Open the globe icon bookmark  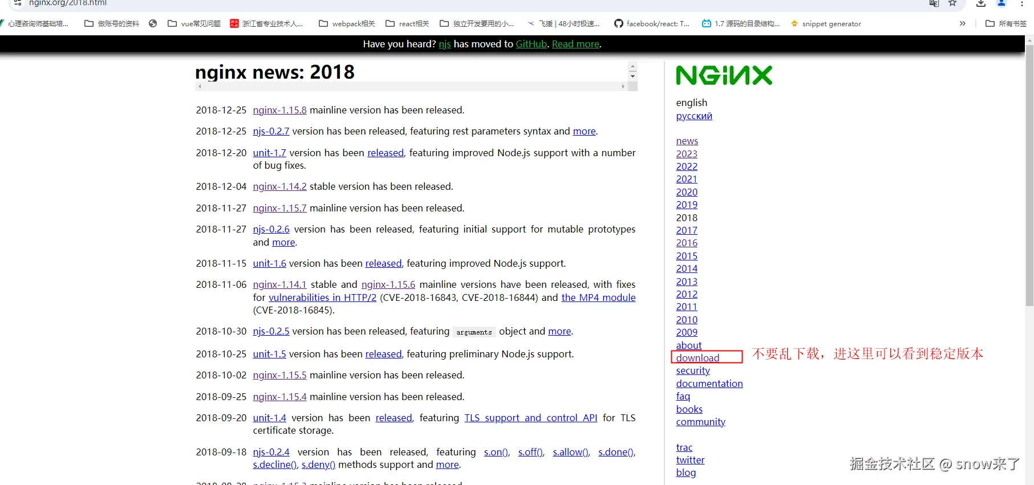[x=153, y=23]
